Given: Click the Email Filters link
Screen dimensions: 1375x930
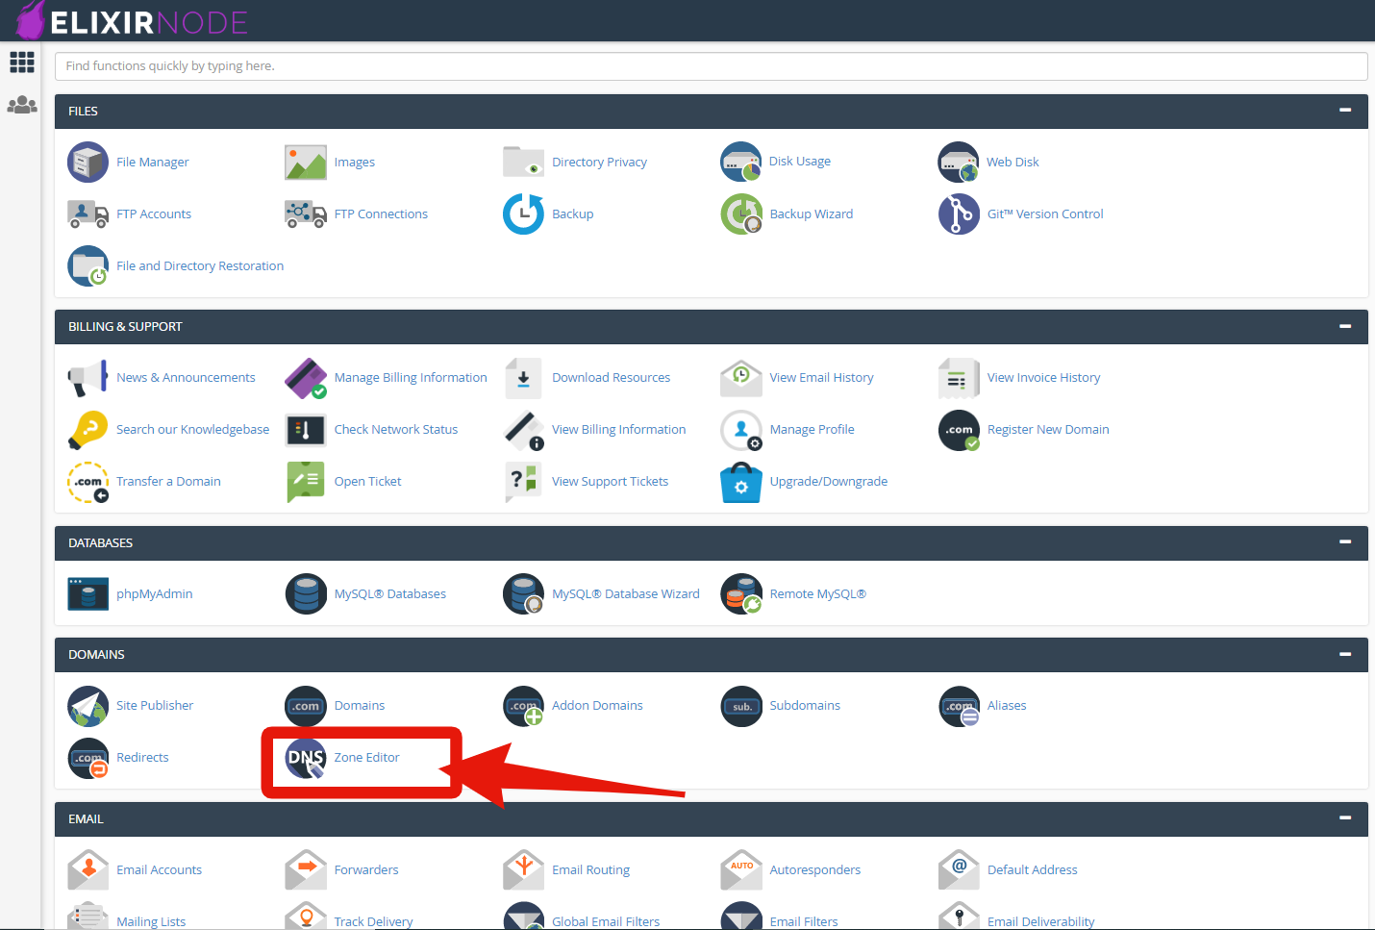Looking at the screenshot, I should [804, 921].
